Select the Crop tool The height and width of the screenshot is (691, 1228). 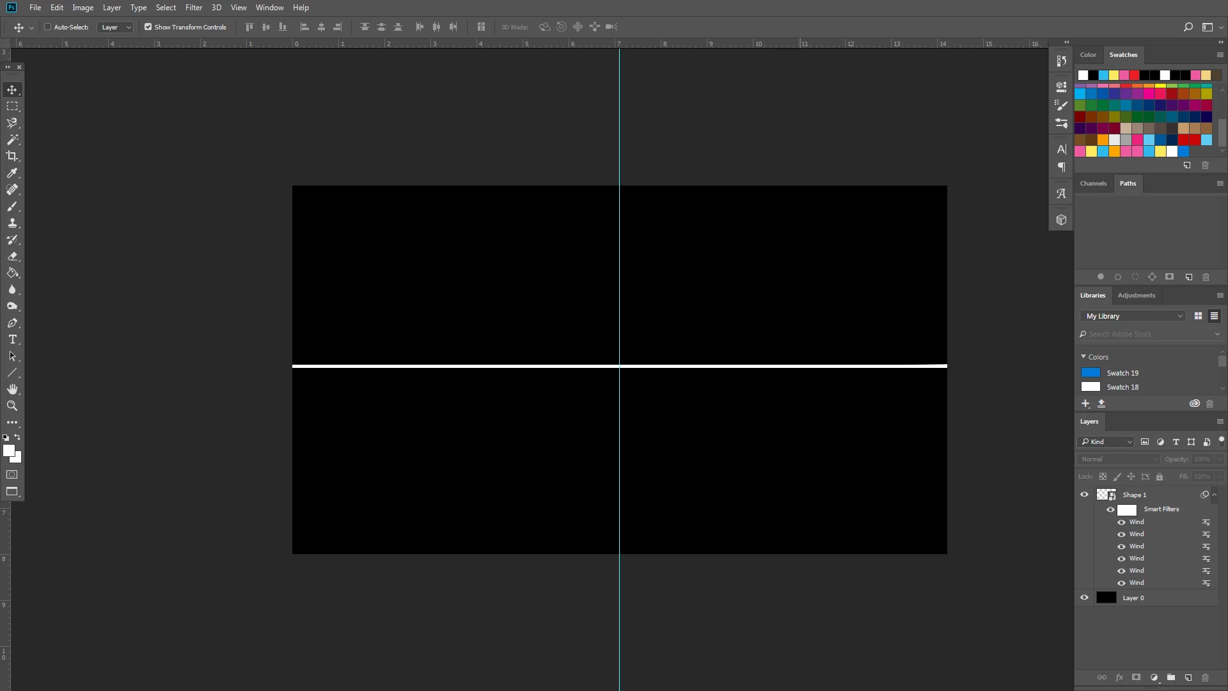(x=12, y=156)
